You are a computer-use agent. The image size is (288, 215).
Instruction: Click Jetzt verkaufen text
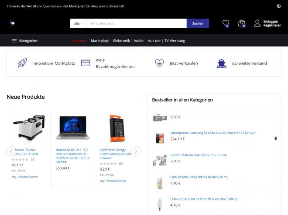[x=184, y=63]
